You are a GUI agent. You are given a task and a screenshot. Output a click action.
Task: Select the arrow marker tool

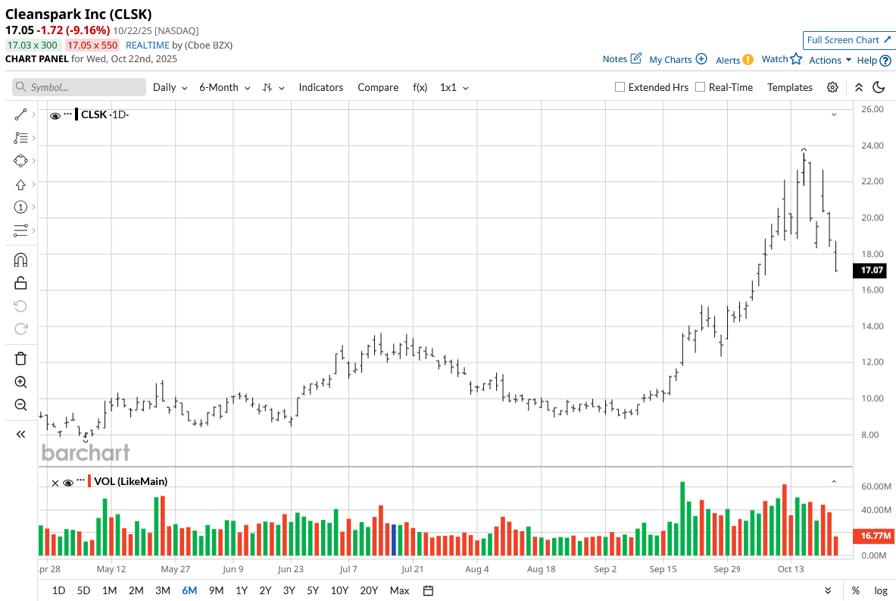(20, 184)
